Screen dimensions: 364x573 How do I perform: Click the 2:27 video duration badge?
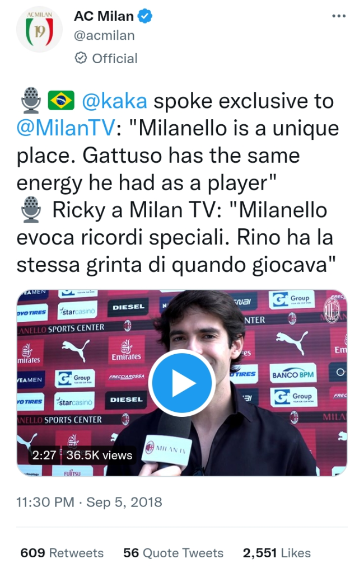coord(44,455)
